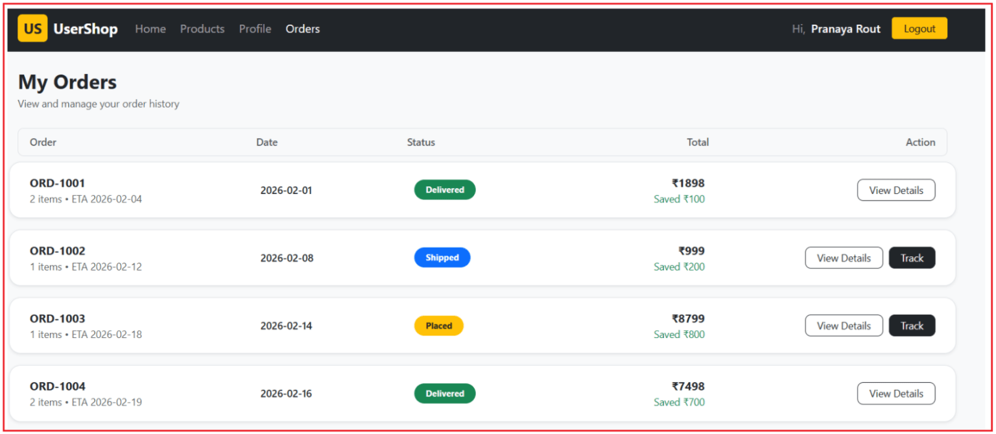Click order number ORD-1002
Viewport: 996px width, 434px height.
click(58, 251)
